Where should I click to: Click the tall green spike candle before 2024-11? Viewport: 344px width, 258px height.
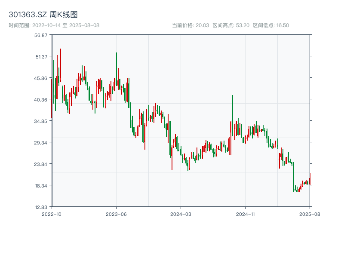pyautogui.click(x=232, y=115)
